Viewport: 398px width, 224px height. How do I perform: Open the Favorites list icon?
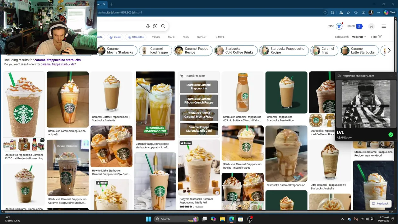pos(349,12)
